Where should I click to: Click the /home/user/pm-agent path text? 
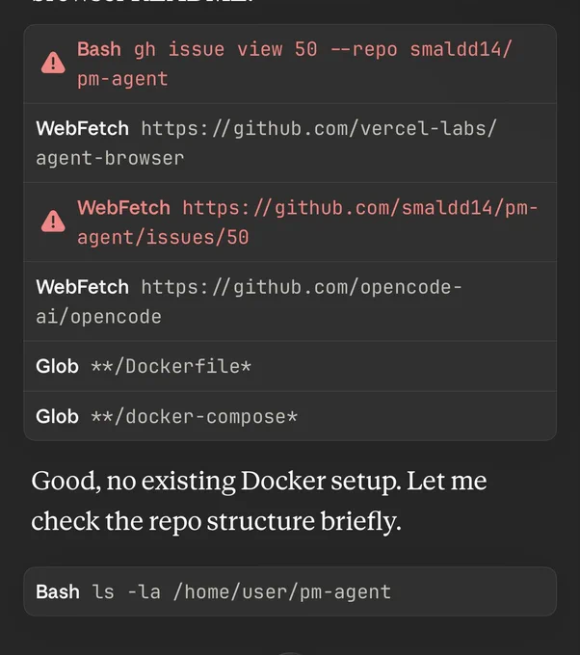[282, 592]
